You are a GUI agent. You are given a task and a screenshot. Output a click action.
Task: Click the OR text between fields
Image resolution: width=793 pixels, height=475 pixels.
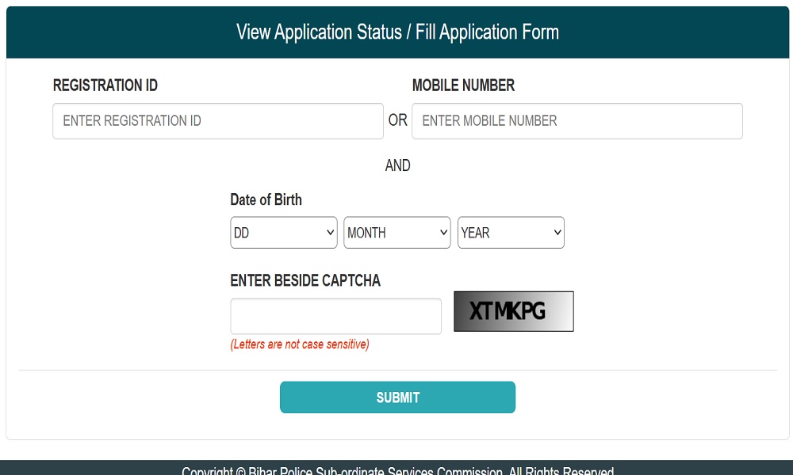tap(397, 121)
